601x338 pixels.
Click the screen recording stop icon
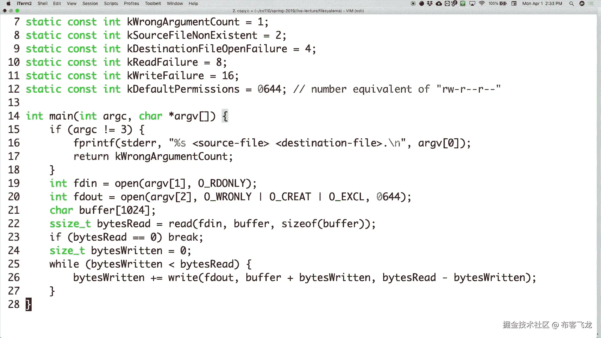tap(413, 3)
